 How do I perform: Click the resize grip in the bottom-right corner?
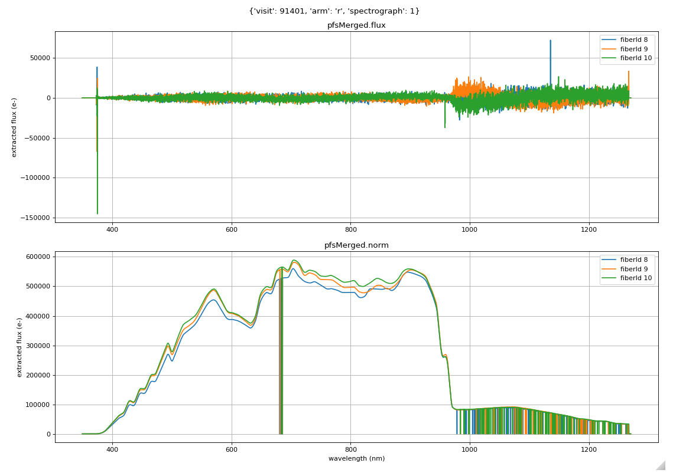[660, 465]
